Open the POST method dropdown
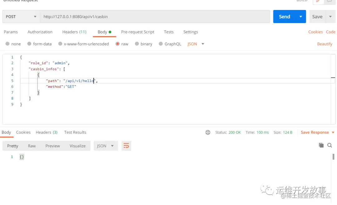Screen dimensions: 337x205 pyautogui.click(x=21, y=17)
